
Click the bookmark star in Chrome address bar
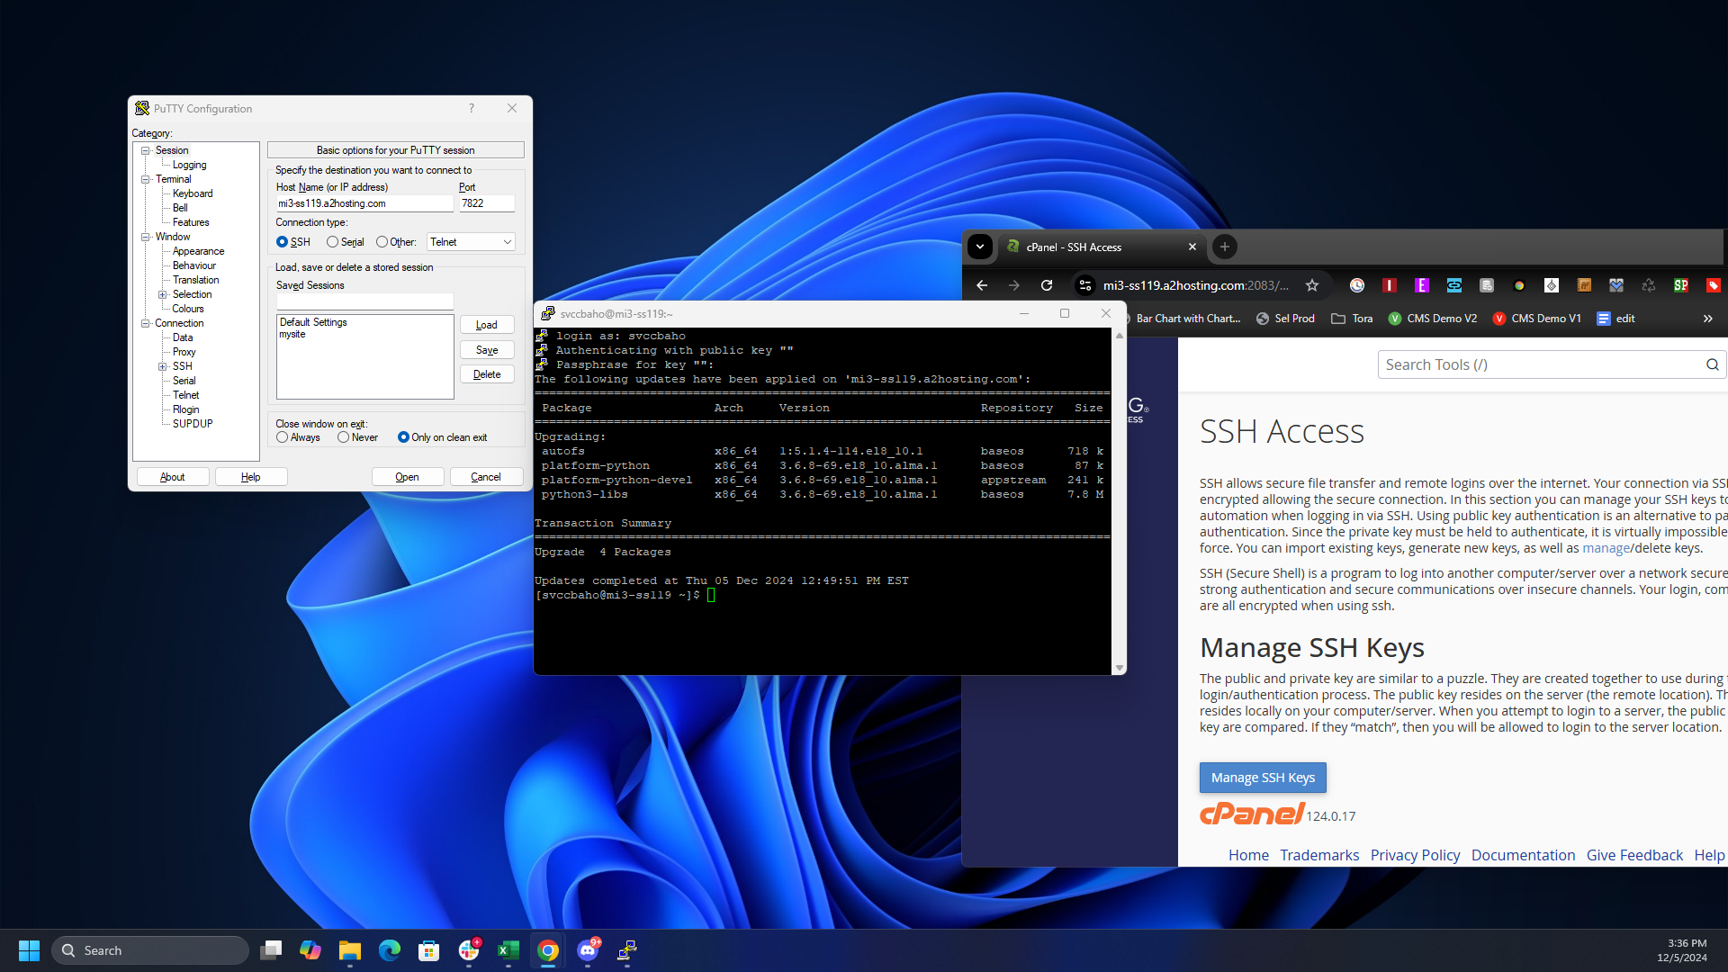tap(1312, 285)
